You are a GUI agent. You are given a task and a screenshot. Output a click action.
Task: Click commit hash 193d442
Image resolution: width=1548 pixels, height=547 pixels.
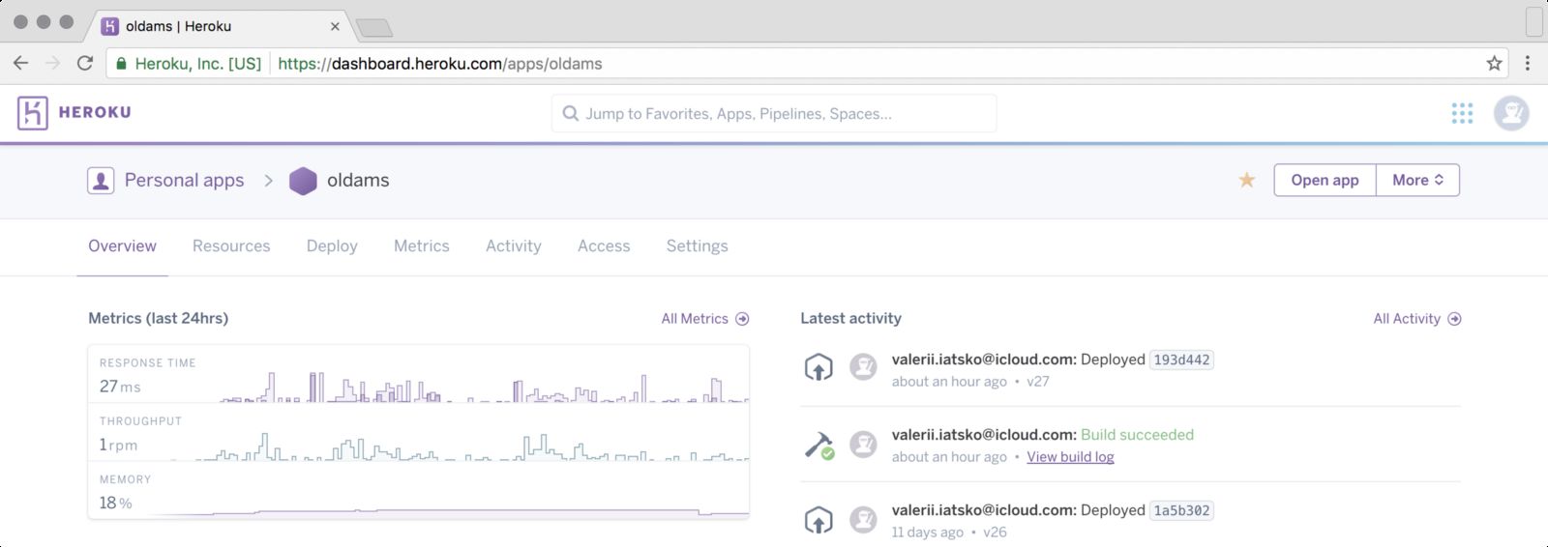pos(1181,360)
